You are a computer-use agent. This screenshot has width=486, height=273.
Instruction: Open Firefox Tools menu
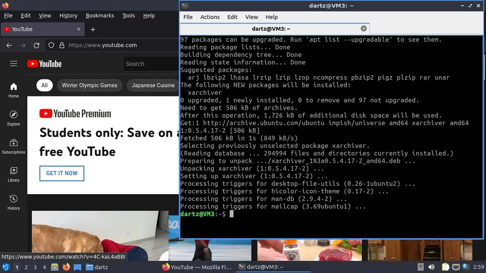click(x=128, y=16)
